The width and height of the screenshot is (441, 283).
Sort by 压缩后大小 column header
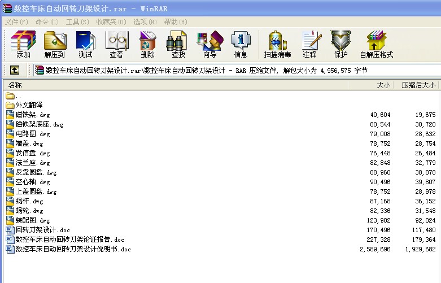(x=418, y=85)
